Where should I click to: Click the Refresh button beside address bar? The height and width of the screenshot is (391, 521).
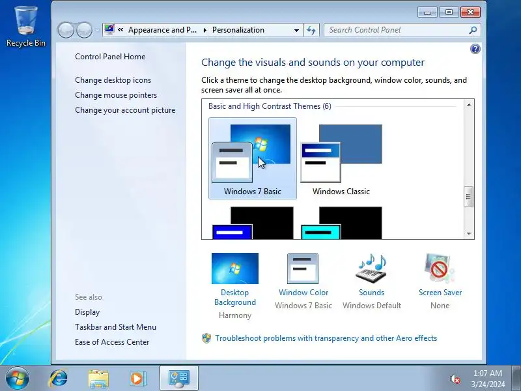pos(311,30)
